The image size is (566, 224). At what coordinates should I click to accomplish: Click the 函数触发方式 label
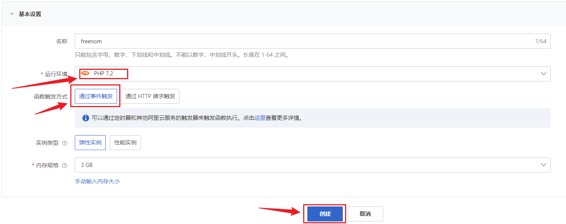(50, 96)
